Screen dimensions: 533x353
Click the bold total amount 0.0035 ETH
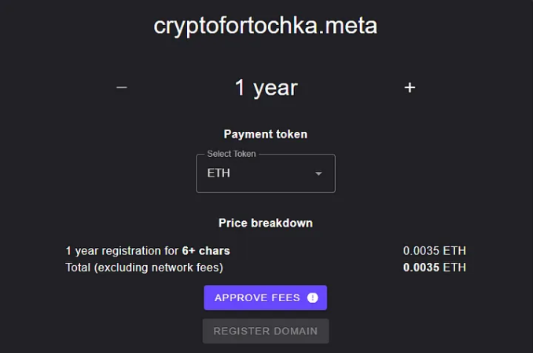435,267
